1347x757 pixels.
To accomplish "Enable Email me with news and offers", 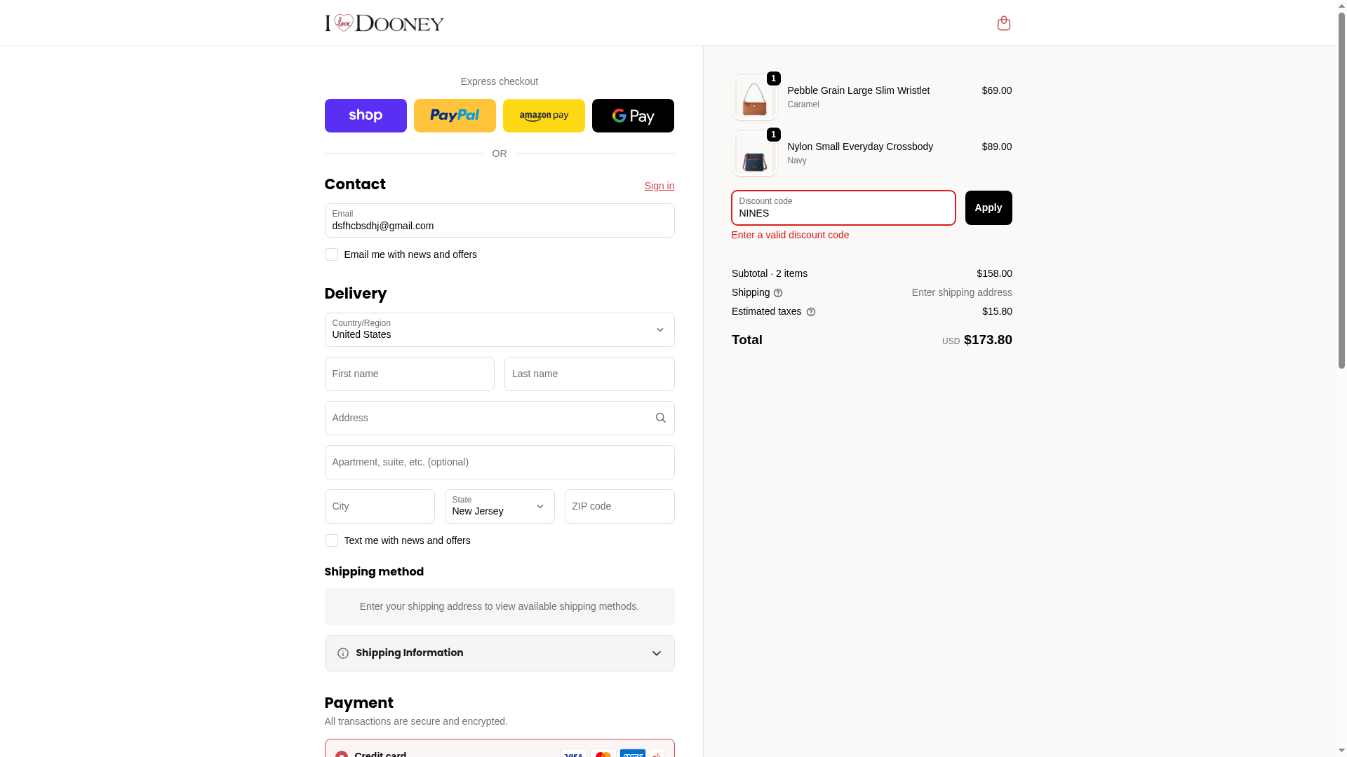I will (332, 254).
